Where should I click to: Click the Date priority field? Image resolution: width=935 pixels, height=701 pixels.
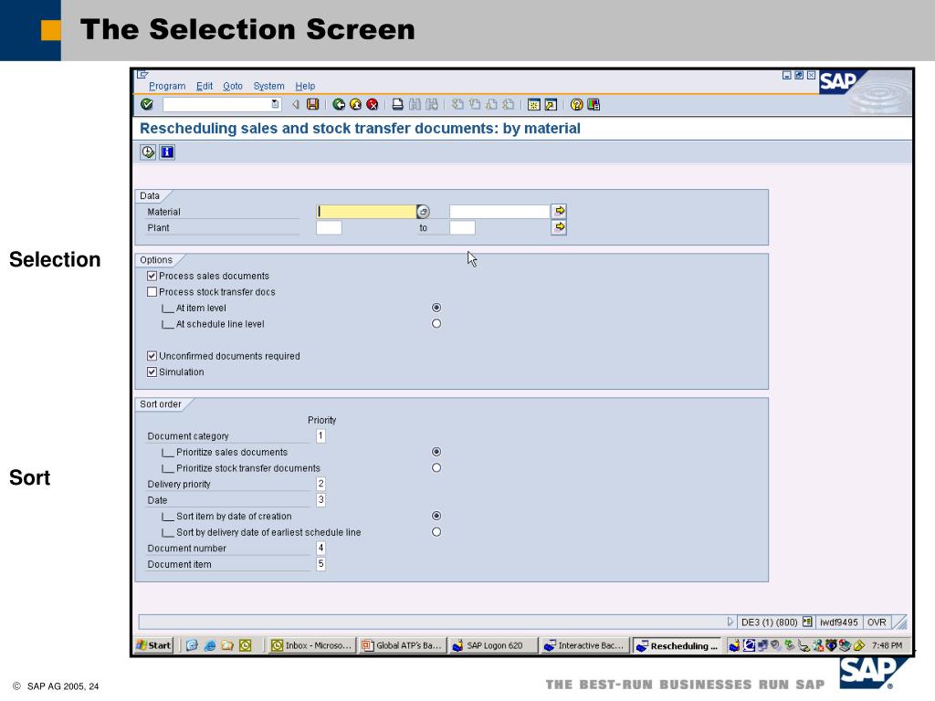point(320,499)
